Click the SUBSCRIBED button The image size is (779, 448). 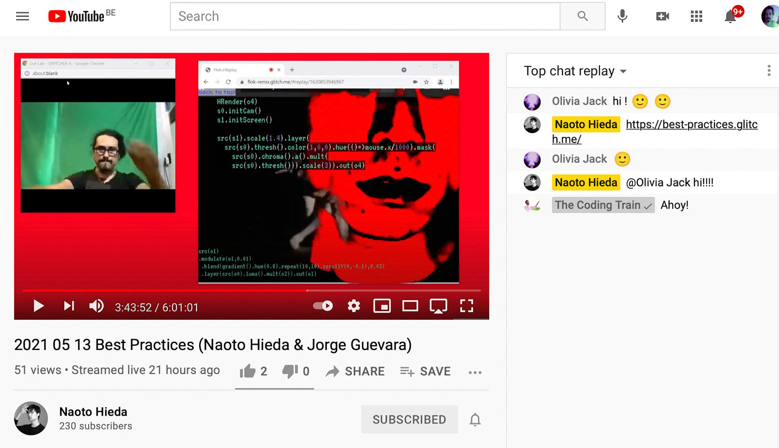pyautogui.click(x=409, y=419)
